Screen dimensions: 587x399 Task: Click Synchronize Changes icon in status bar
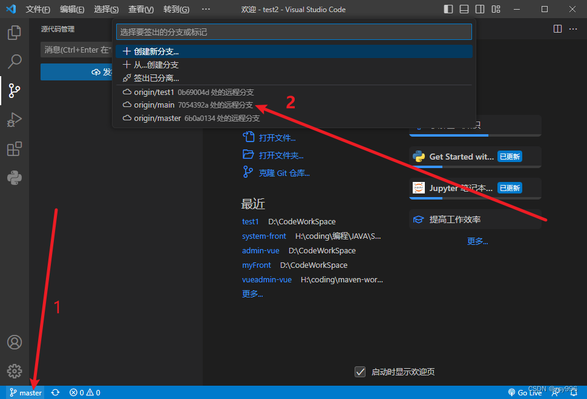(56, 392)
